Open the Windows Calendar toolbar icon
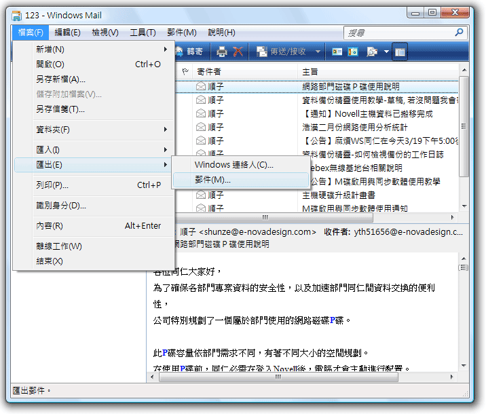Viewport: 486px width, 414px height. tap(353, 52)
